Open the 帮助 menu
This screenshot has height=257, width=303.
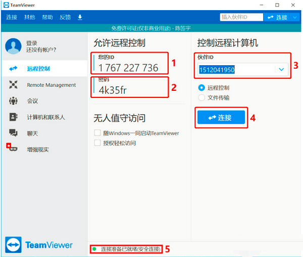tap(47, 17)
